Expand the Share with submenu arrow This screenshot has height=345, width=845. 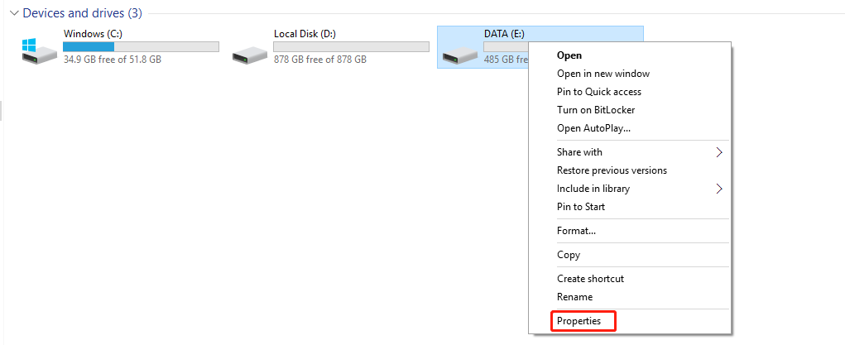[719, 152]
